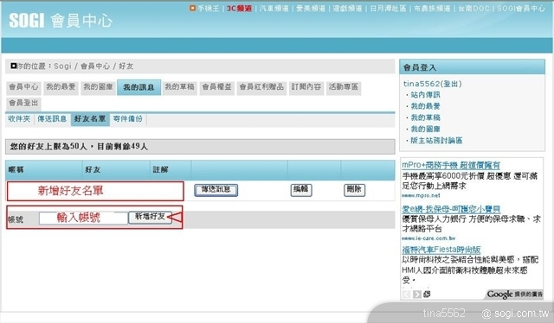Click the 刪除 button in friend row
Screen dimensions: 554x323
click(x=354, y=190)
